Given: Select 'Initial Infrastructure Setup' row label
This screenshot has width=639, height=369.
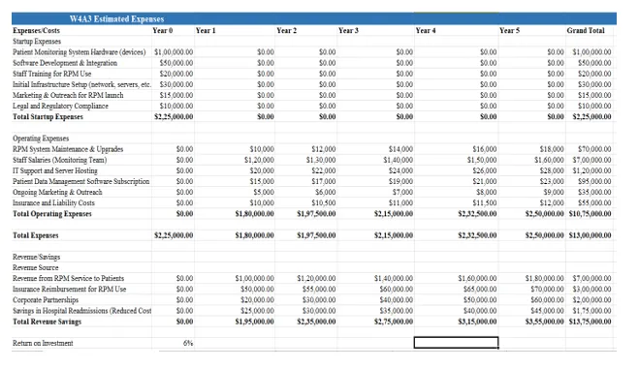Looking at the screenshot, I should point(81,84).
